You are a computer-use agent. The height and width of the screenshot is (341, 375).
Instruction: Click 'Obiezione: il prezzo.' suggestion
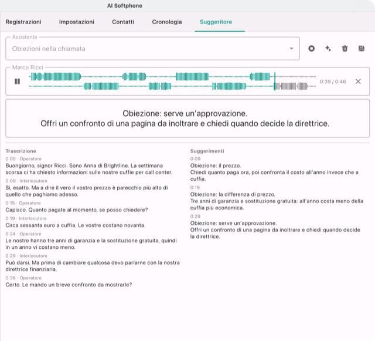click(216, 166)
